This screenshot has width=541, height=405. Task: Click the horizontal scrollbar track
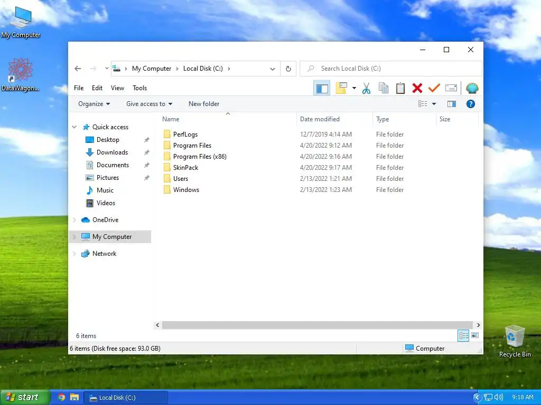coord(318,325)
